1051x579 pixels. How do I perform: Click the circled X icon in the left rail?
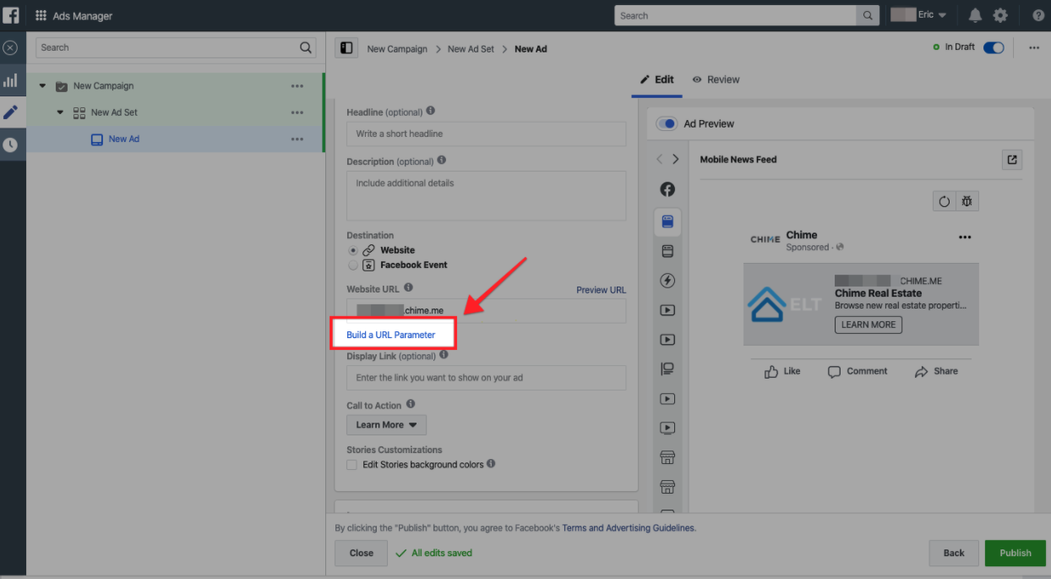(11, 48)
